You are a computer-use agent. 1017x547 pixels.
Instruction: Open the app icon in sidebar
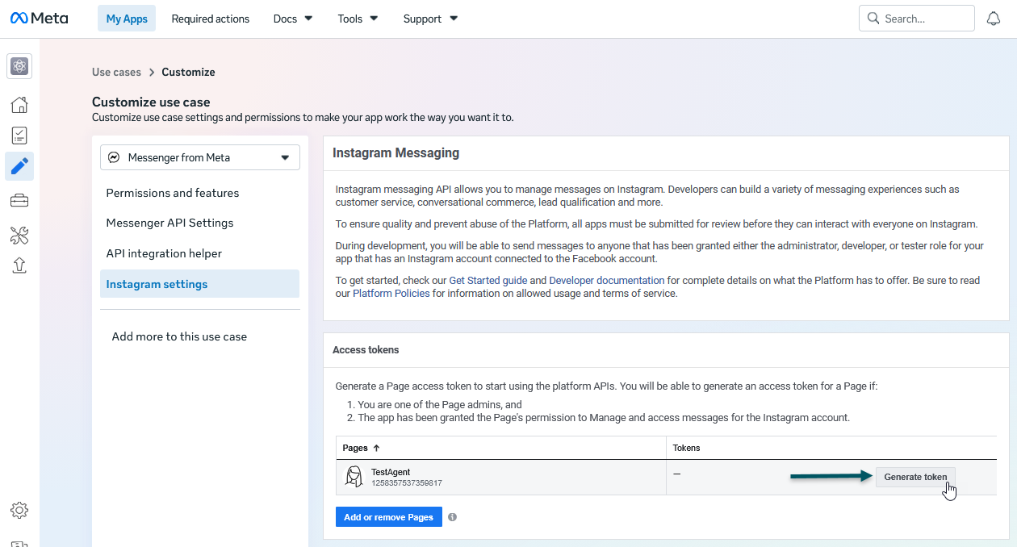click(19, 66)
